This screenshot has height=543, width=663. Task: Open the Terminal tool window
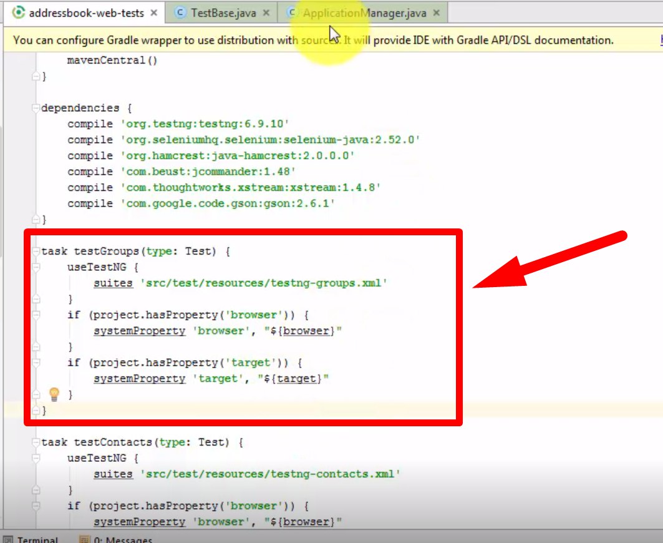tap(31, 539)
